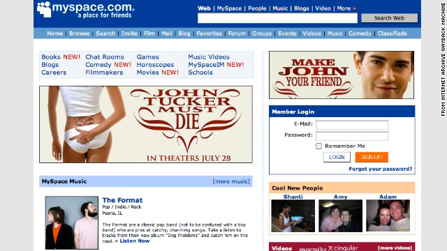Open the Music Videos link

(x=209, y=57)
